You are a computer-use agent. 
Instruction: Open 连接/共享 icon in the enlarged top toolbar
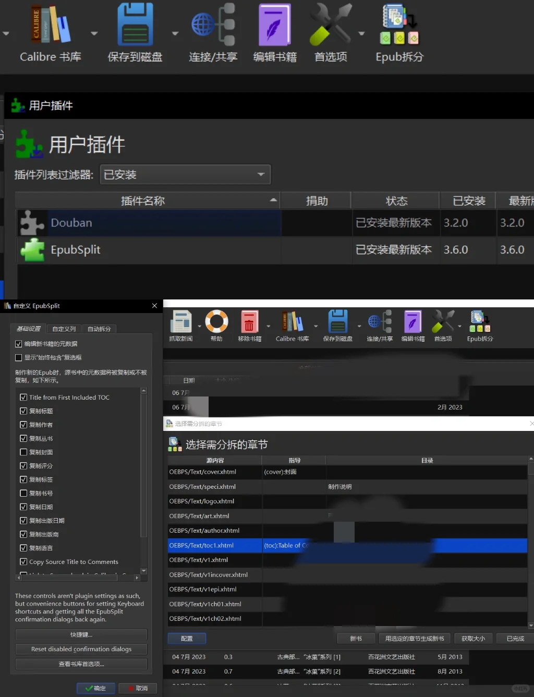click(x=213, y=25)
